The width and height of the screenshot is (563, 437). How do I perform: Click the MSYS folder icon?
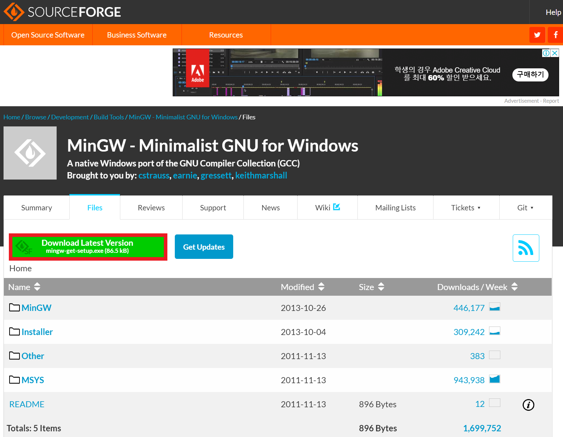click(15, 380)
